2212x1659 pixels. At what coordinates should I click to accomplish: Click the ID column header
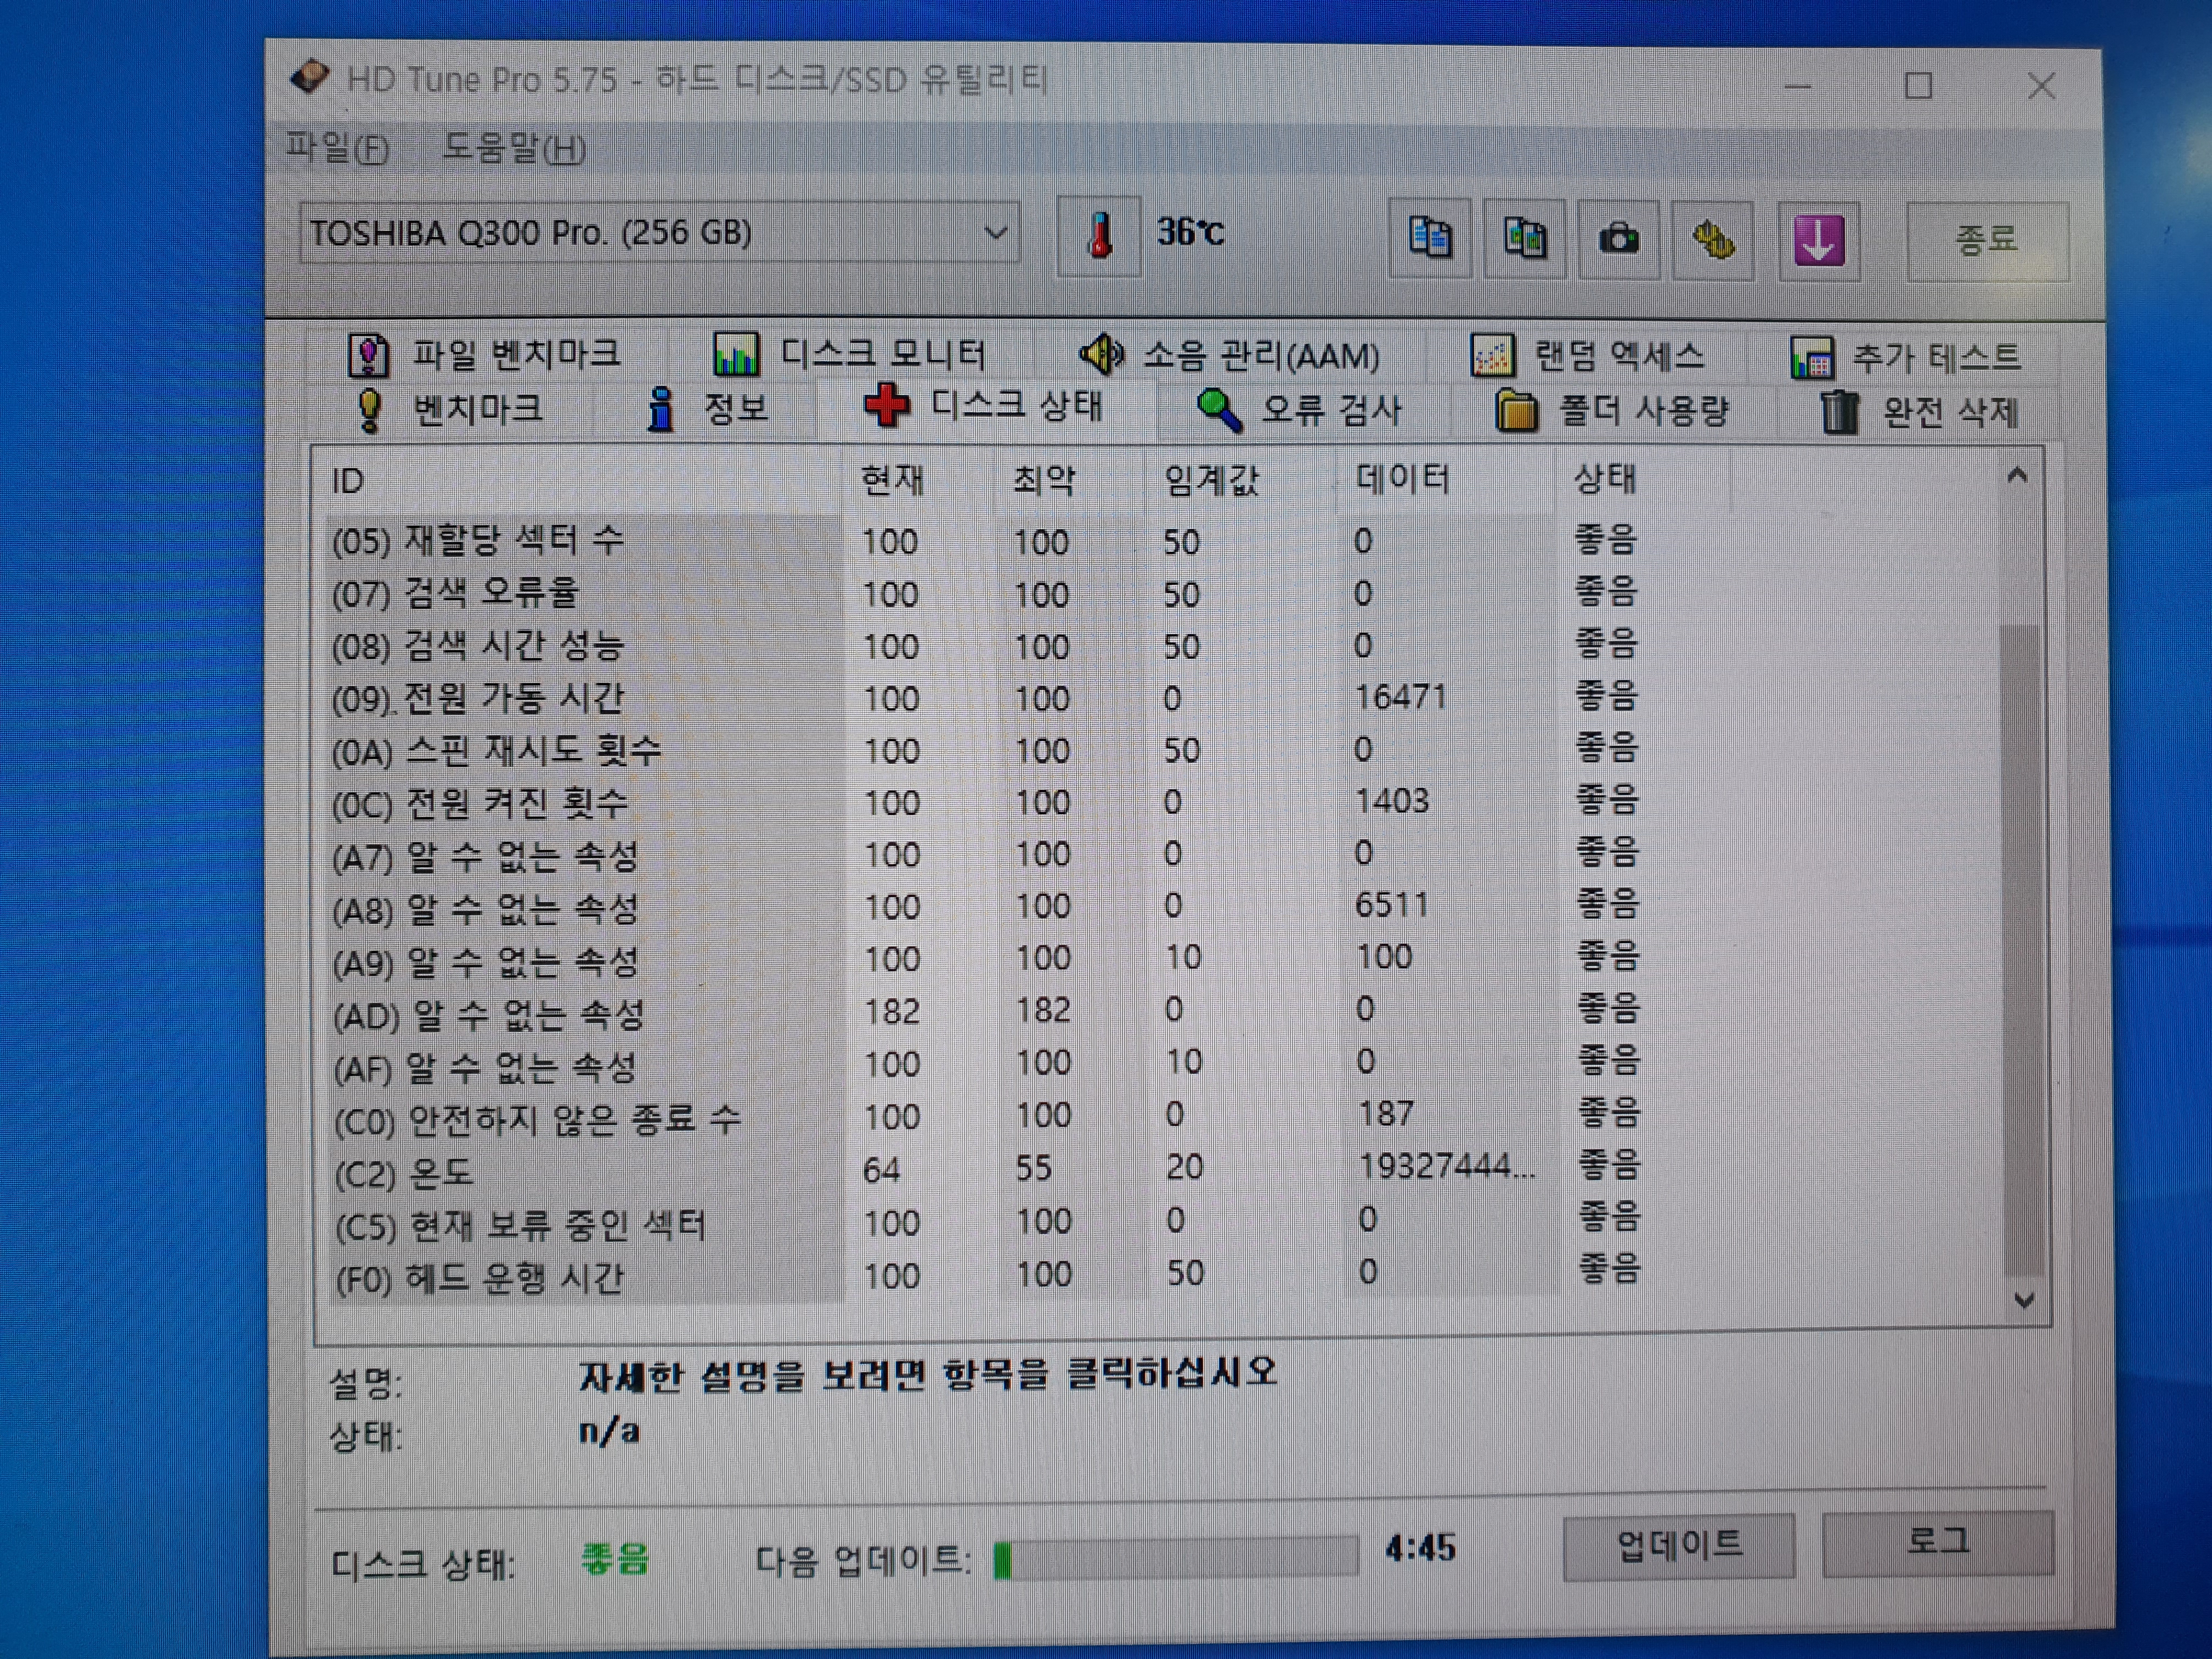click(x=586, y=481)
